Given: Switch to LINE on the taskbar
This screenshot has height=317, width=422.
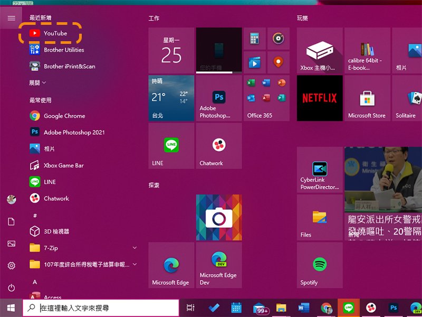Looking at the screenshot, I should [x=349, y=308].
